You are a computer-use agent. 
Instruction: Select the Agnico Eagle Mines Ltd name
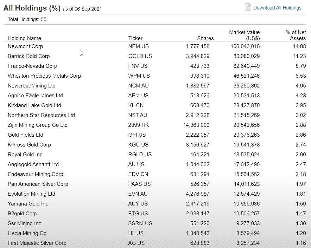click(x=35, y=96)
